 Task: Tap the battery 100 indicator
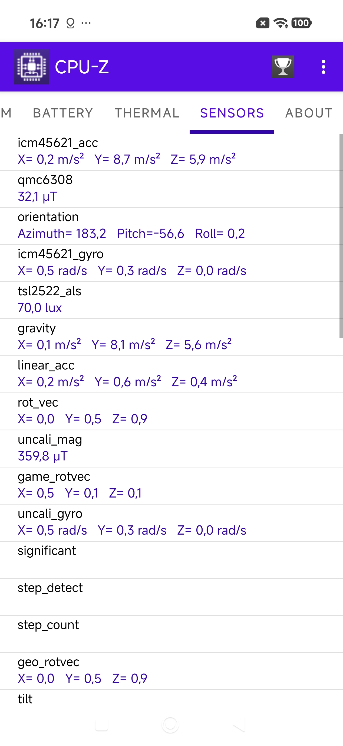[301, 23]
